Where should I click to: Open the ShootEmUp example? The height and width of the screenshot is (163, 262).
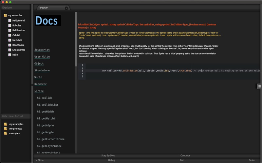click(19, 50)
